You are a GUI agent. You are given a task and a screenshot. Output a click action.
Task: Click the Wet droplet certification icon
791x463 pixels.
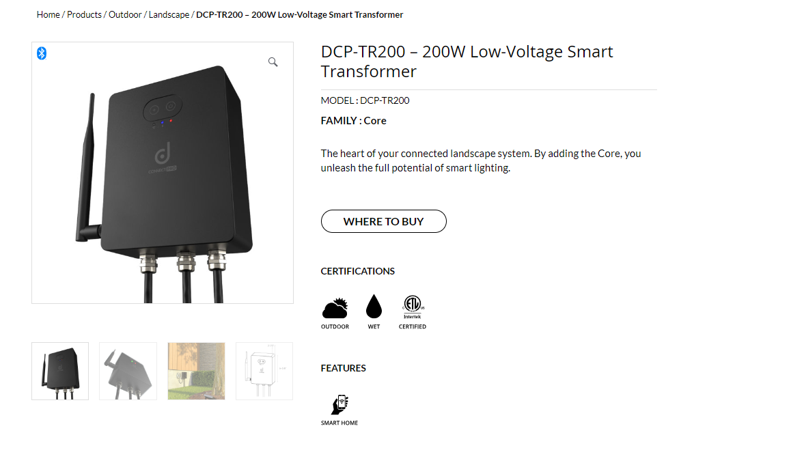pos(374,306)
